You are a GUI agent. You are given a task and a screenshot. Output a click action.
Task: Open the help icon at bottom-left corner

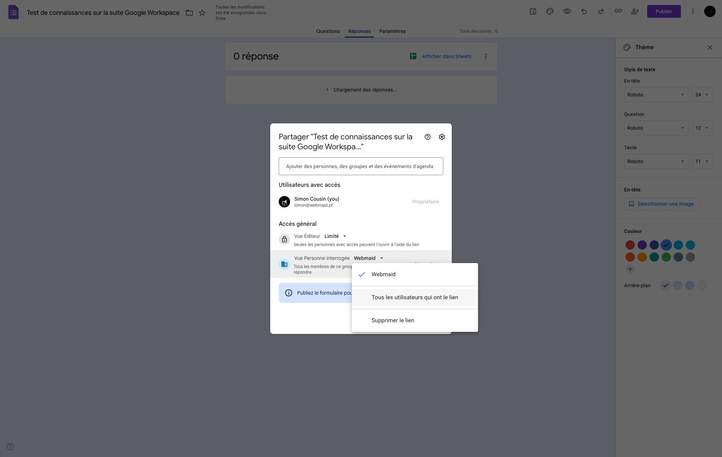tap(10, 447)
